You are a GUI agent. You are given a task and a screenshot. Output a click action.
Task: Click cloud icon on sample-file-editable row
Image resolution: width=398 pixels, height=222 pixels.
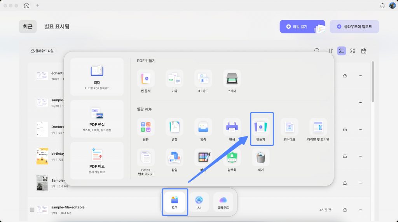[x=345, y=210]
